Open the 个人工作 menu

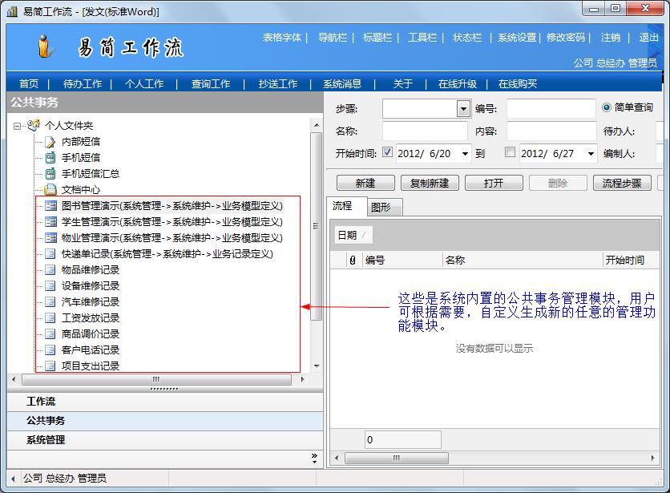click(144, 84)
